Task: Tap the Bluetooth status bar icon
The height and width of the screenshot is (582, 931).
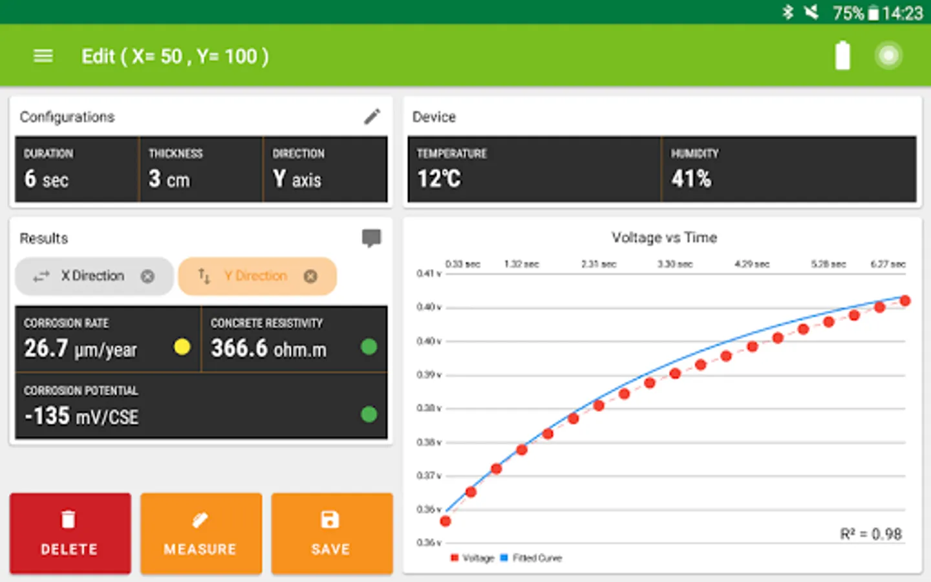Action: pyautogui.click(x=787, y=12)
